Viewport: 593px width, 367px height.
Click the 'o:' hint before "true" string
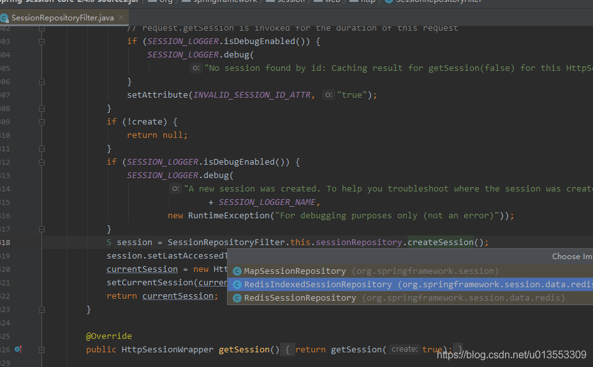point(328,94)
